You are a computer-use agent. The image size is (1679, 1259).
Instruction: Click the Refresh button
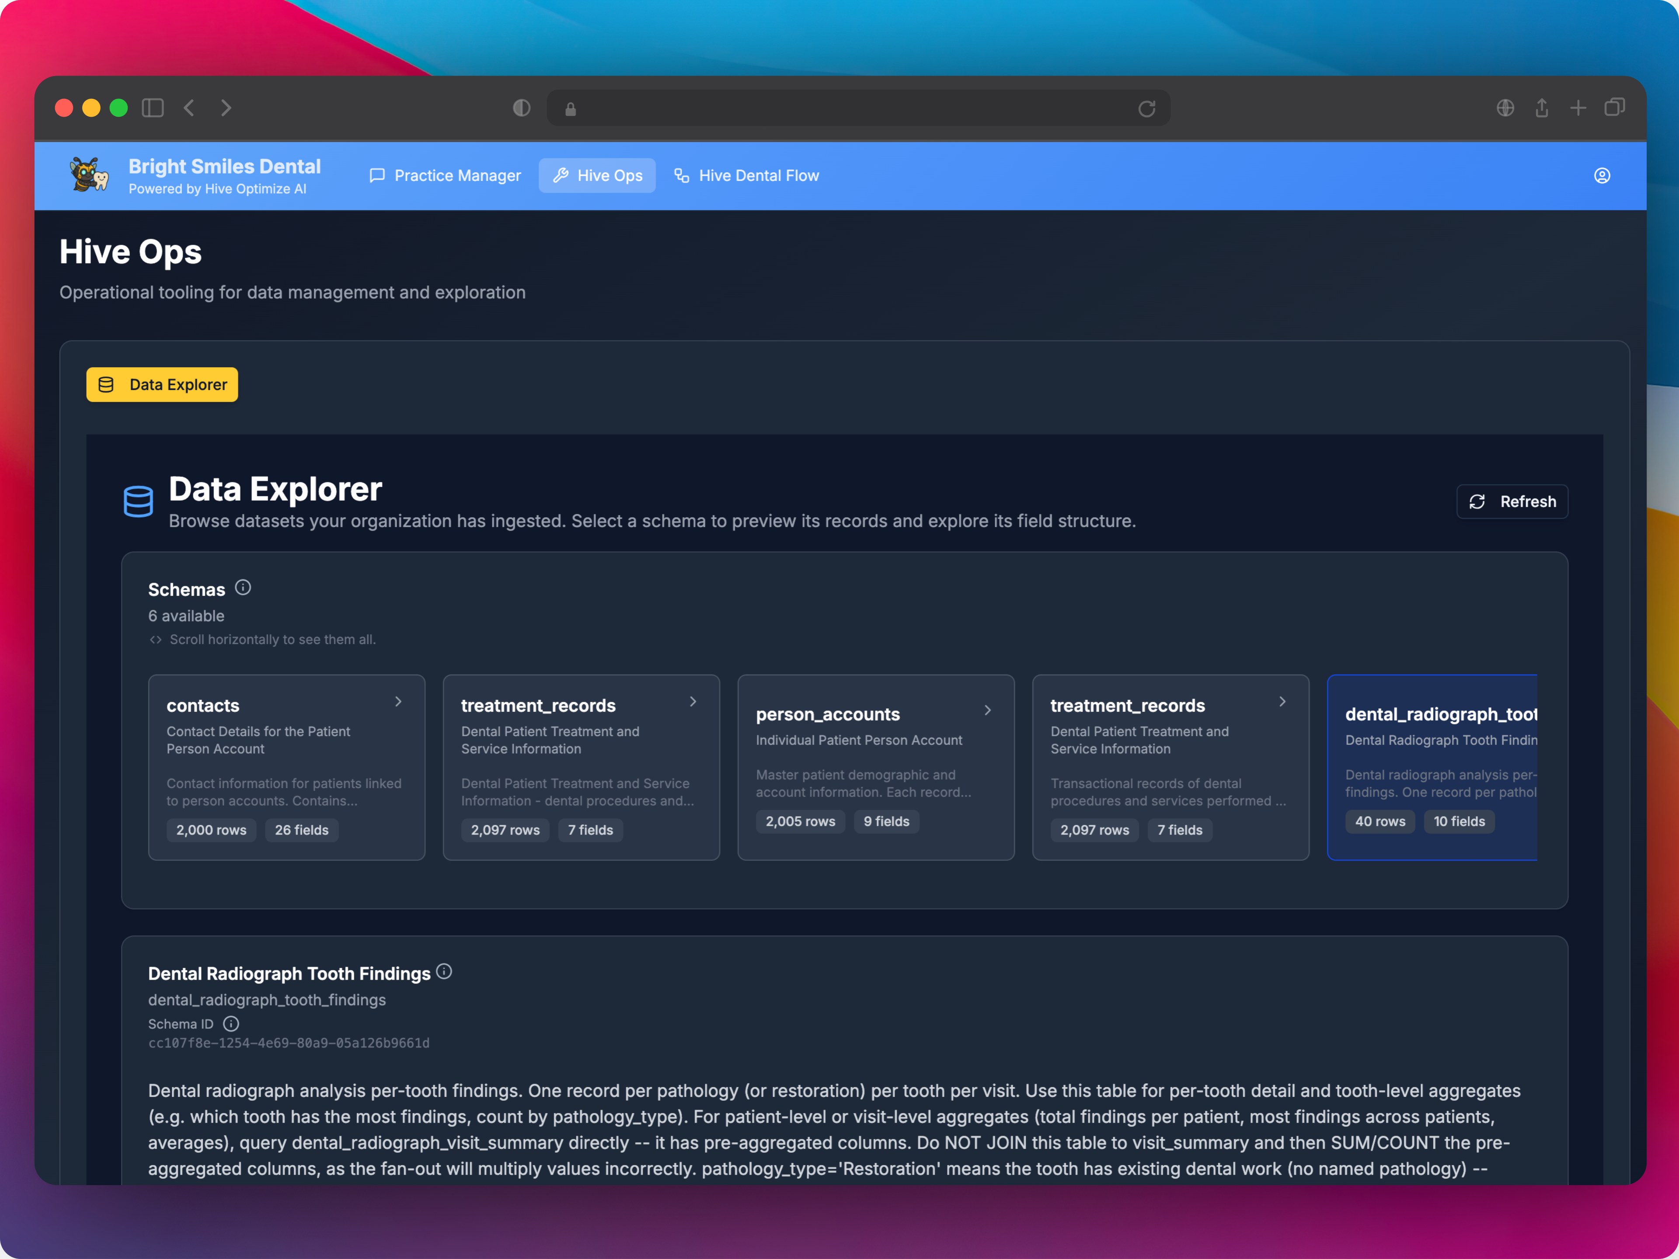[x=1512, y=501]
